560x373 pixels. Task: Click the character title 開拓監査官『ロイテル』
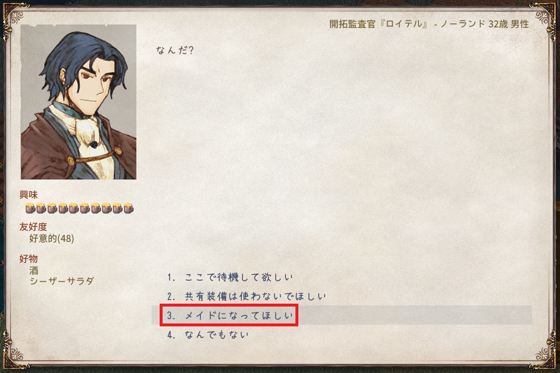point(379,24)
